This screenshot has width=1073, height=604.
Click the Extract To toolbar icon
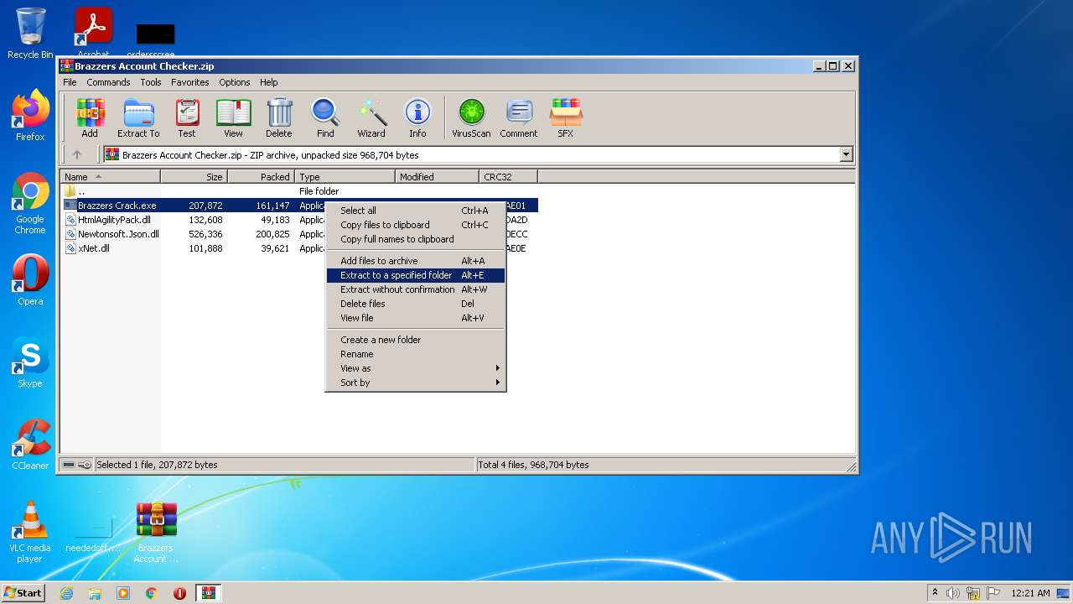[x=138, y=118]
